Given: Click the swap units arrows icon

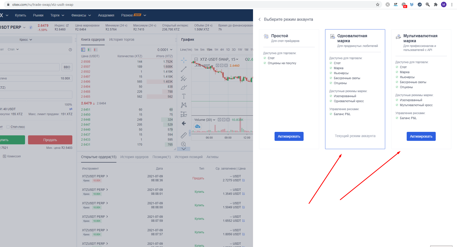Looking at the screenshot, I should pos(71,109).
